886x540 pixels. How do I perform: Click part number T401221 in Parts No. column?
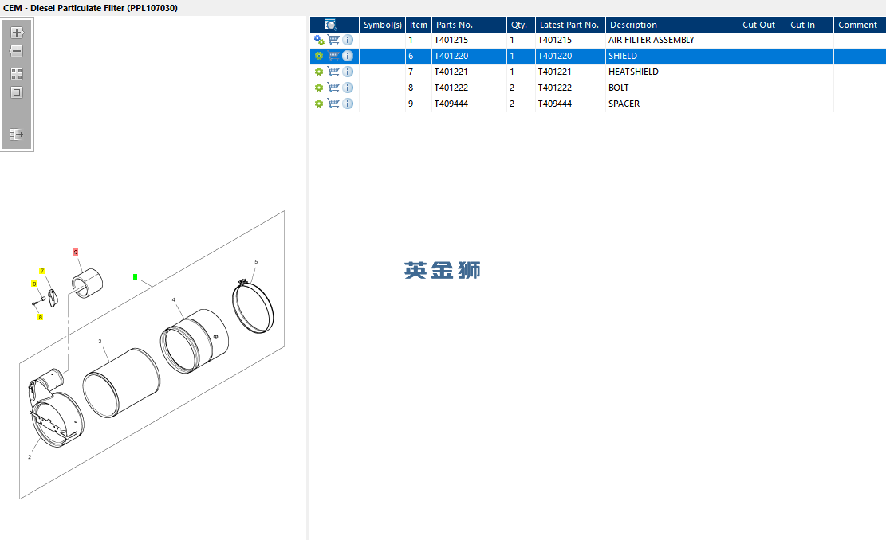[x=451, y=72]
